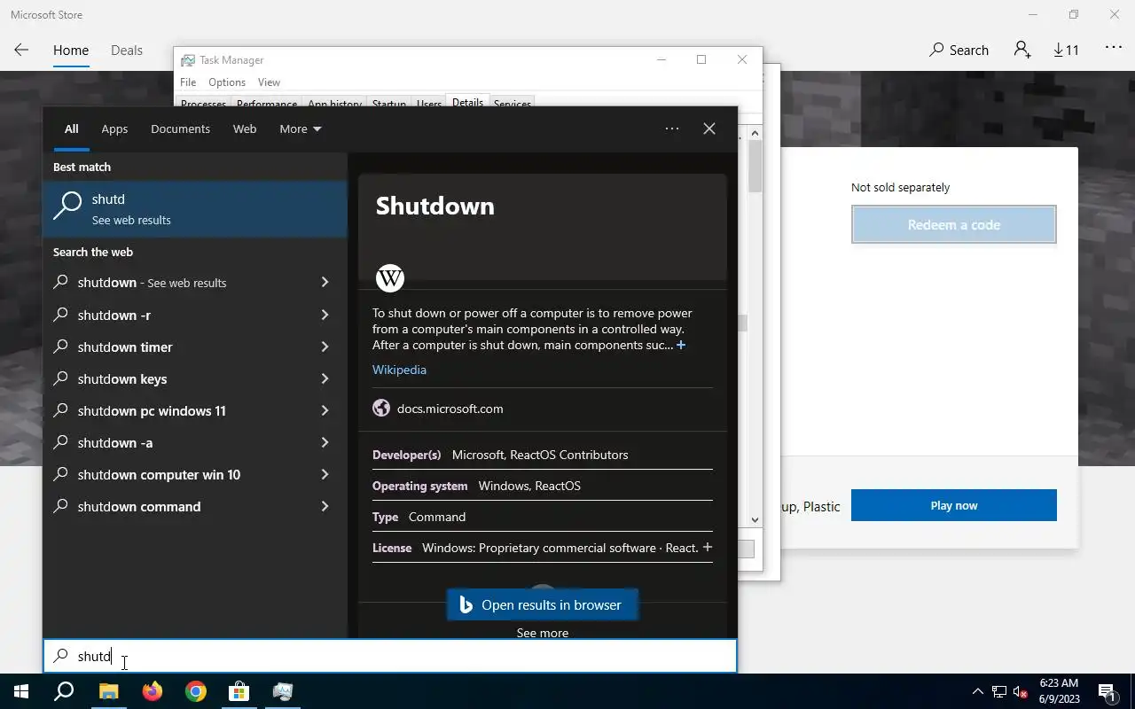Open Microsoft Store taskbar icon
Image resolution: width=1135 pixels, height=709 pixels.
(239, 691)
